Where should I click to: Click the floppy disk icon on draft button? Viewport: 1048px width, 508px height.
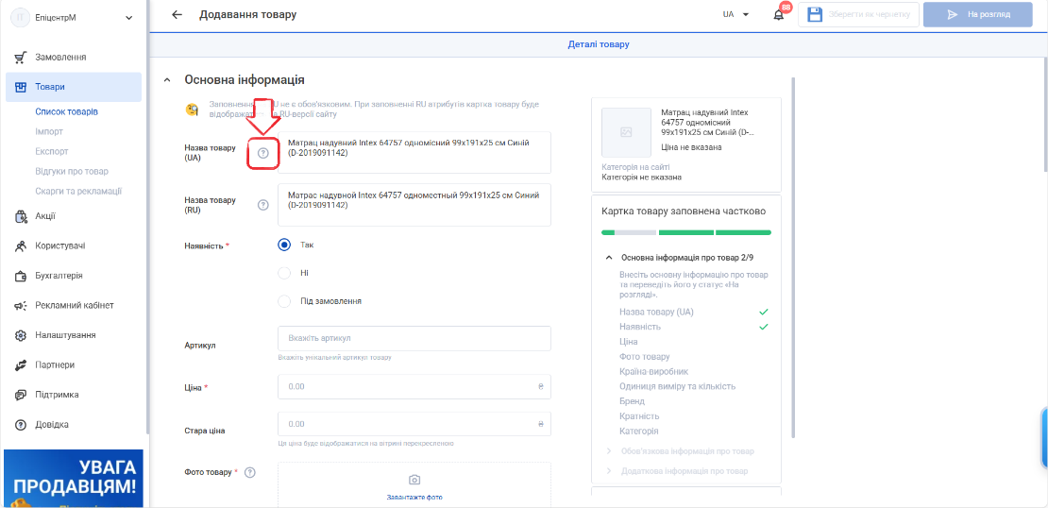pos(814,15)
